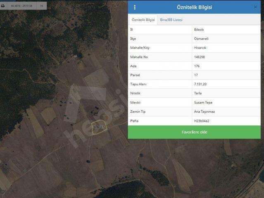This screenshot has height=198, width=264.
Task: Click the Zemin Tip label
Action: coord(138,112)
